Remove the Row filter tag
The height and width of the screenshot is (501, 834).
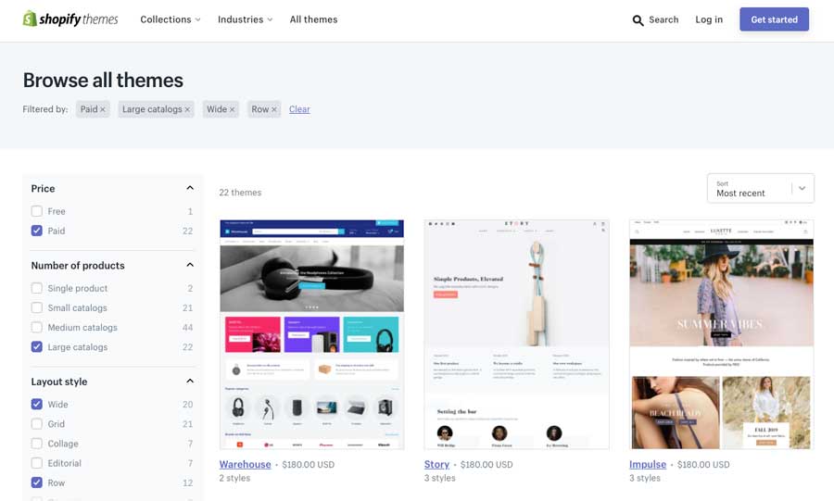(274, 109)
